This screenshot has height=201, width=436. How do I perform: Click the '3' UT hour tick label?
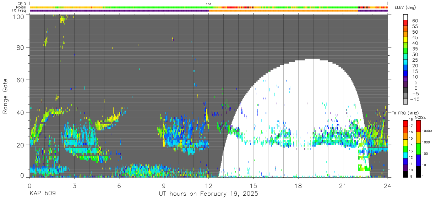coord(74,185)
